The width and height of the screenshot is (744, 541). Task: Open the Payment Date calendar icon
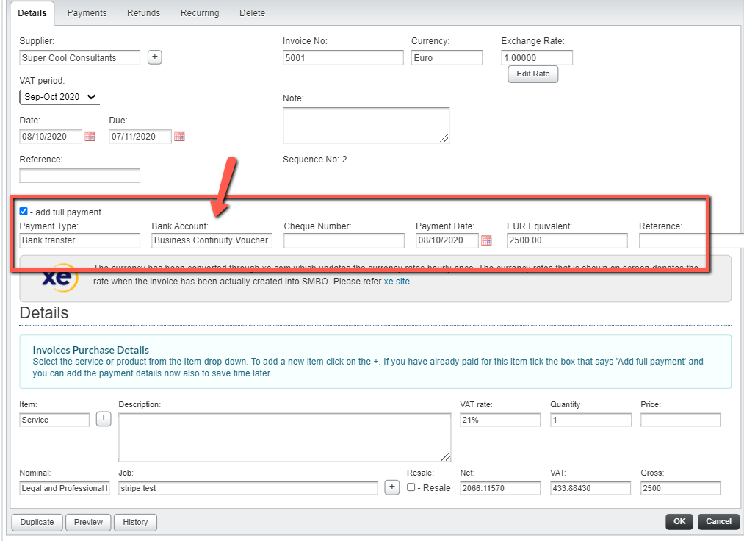tap(485, 240)
